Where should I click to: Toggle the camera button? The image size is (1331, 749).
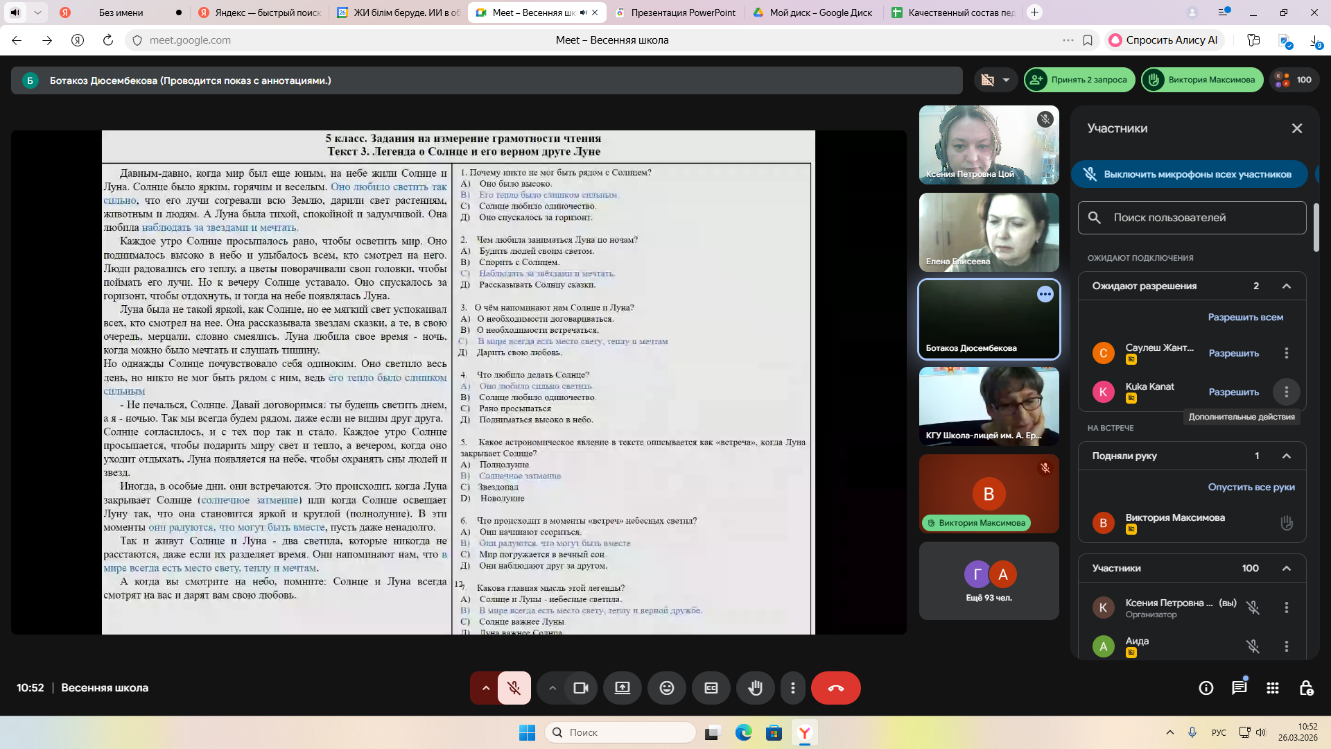coord(580,688)
